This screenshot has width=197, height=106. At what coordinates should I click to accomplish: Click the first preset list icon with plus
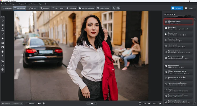(114, 8)
